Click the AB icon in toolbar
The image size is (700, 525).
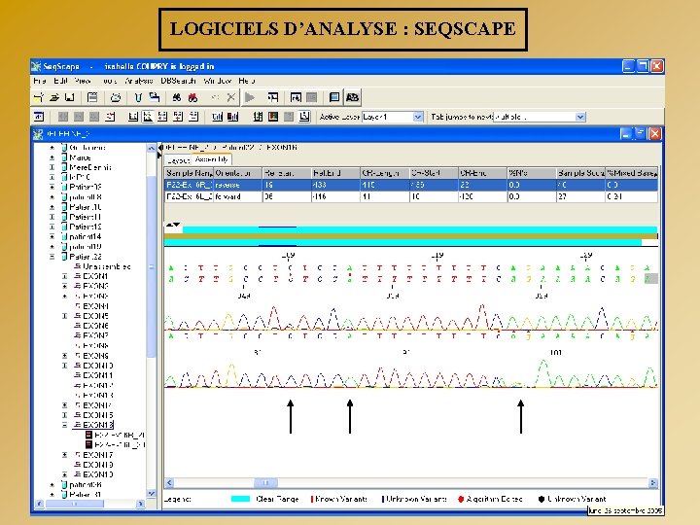coord(352,97)
